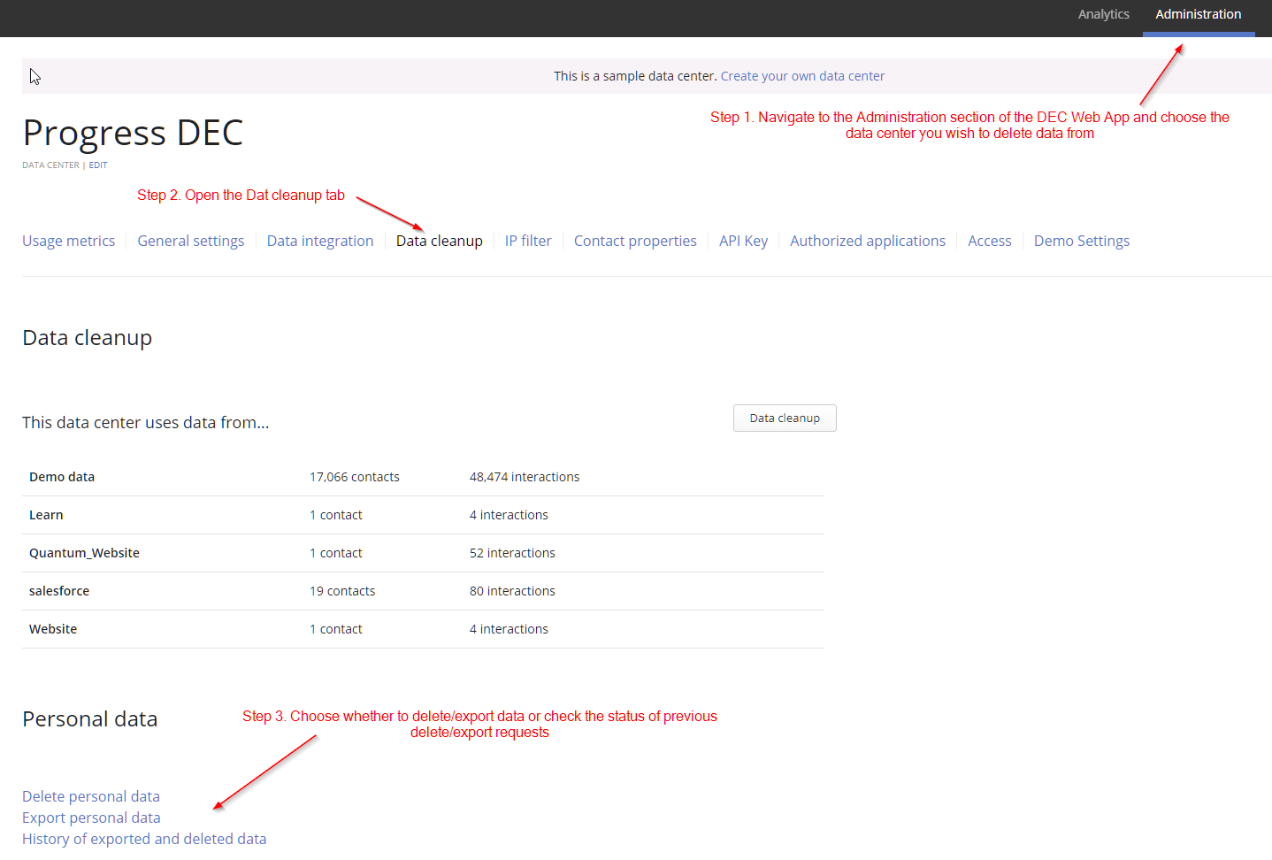
Task: View History of exported and deleted data
Action: [144, 839]
